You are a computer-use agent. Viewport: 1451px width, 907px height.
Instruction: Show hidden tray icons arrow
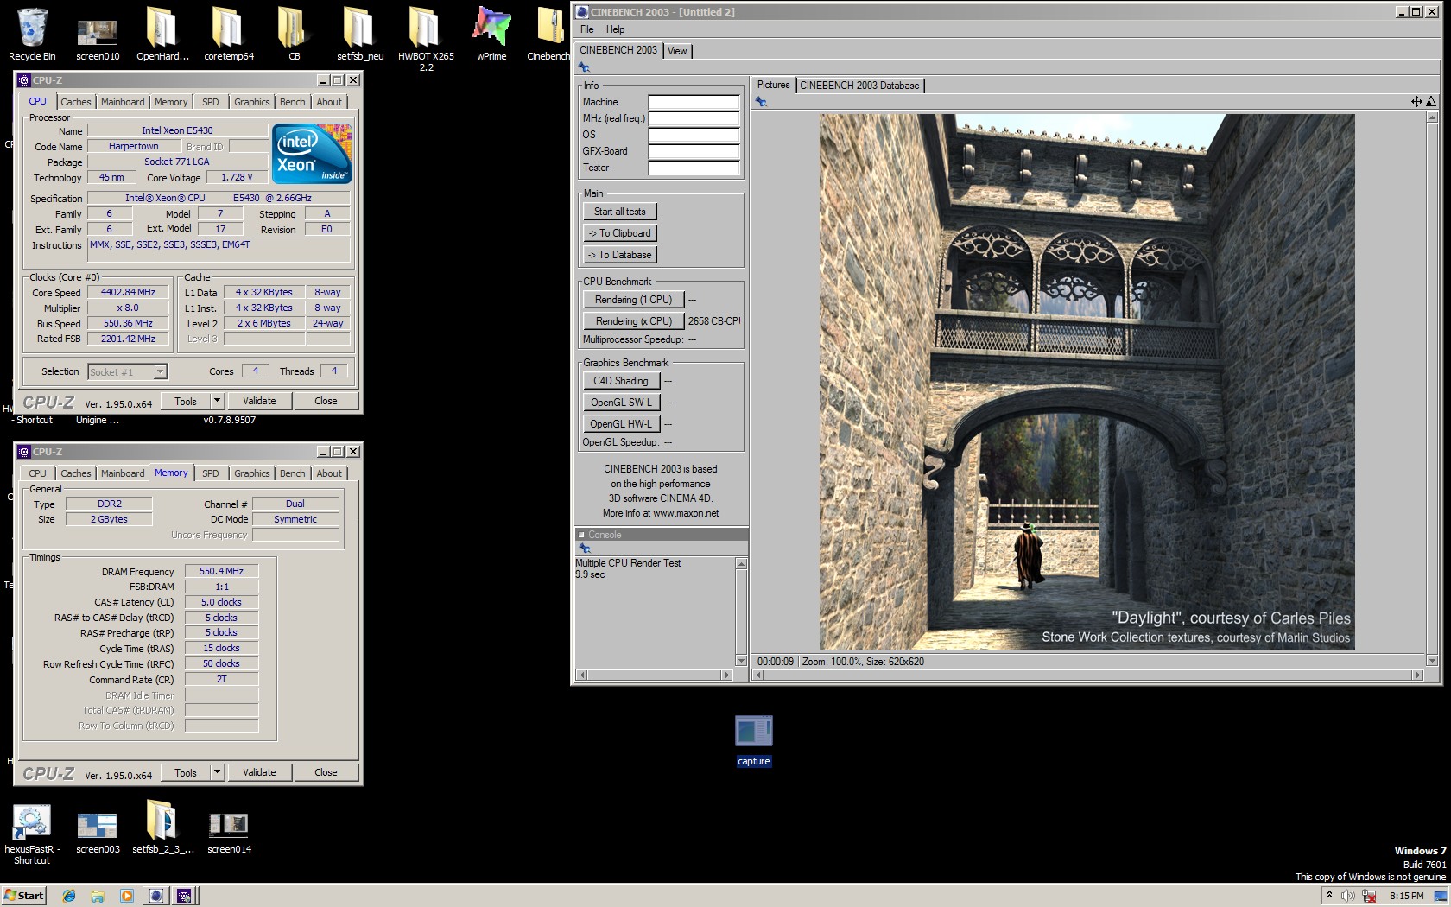click(1329, 896)
